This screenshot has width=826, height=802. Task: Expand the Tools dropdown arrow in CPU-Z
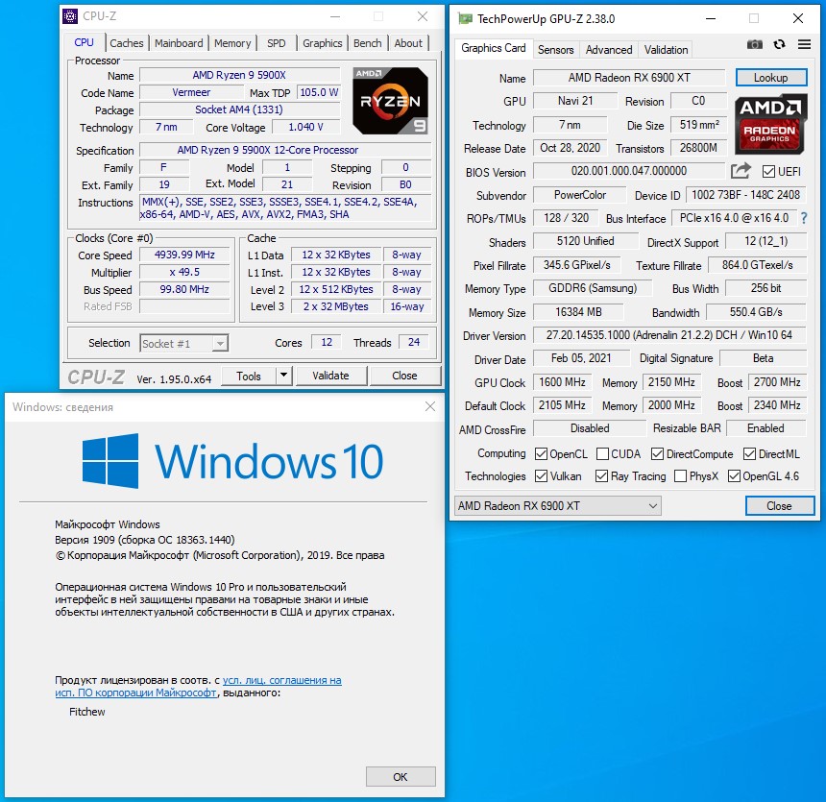(283, 376)
